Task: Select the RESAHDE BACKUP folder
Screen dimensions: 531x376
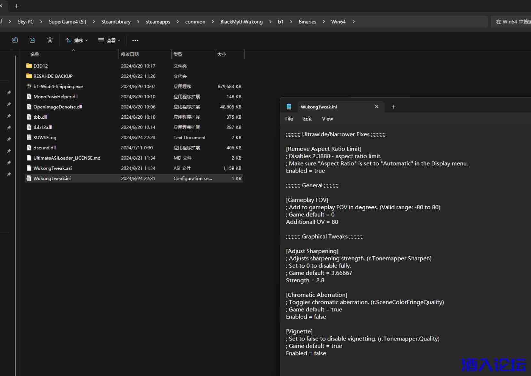Action: pos(53,76)
